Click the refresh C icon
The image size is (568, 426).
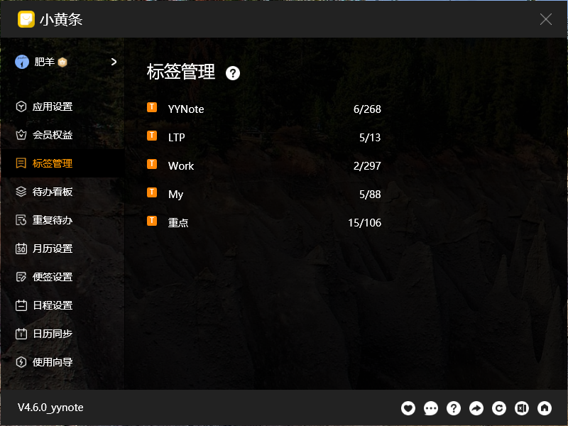coord(499,408)
